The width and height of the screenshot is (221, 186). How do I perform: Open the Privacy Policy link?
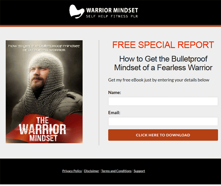tap(72, 171)
